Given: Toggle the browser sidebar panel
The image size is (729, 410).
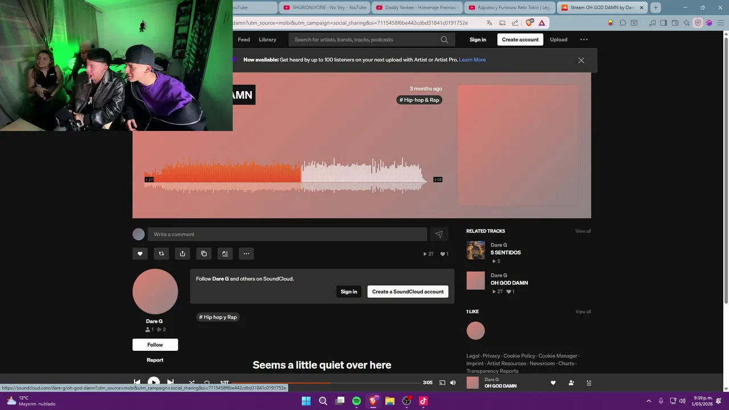Looking at the screenshot, I should pyautogui.click(x=664, y=23).
